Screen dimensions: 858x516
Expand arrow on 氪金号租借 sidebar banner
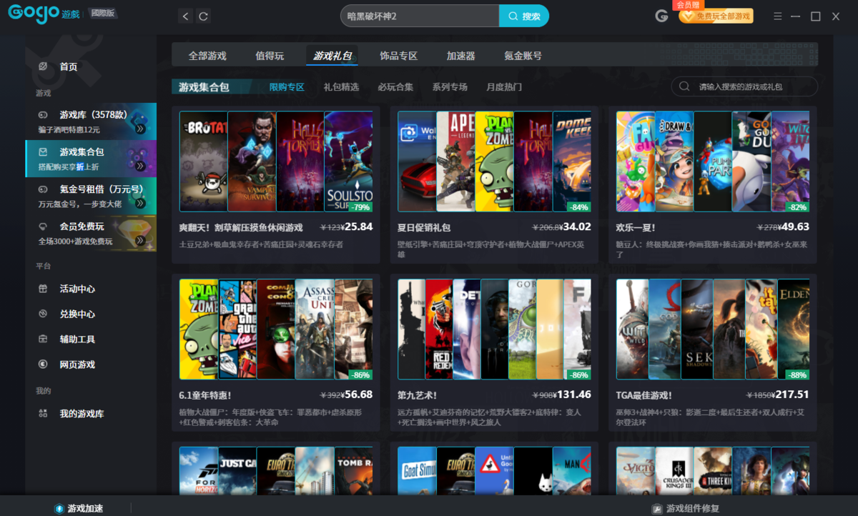click(x=140, y=204)
